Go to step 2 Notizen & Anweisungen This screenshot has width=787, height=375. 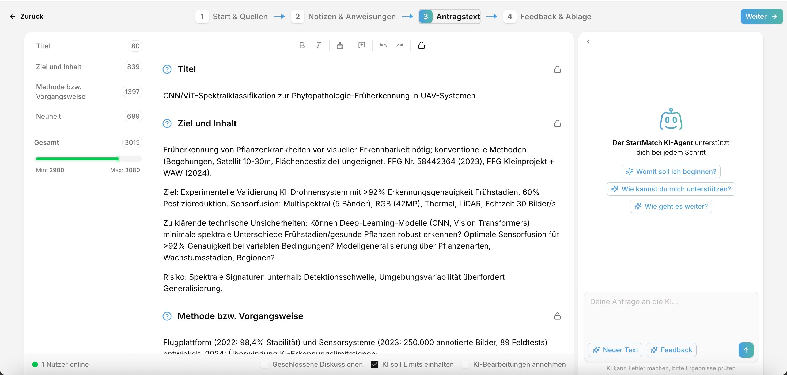click(x=344, y=17)
